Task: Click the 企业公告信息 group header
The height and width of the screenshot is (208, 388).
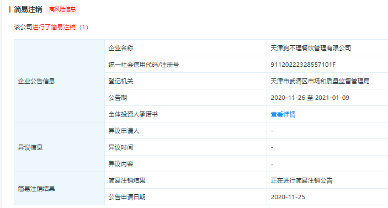Action: [x=60, y=81]
